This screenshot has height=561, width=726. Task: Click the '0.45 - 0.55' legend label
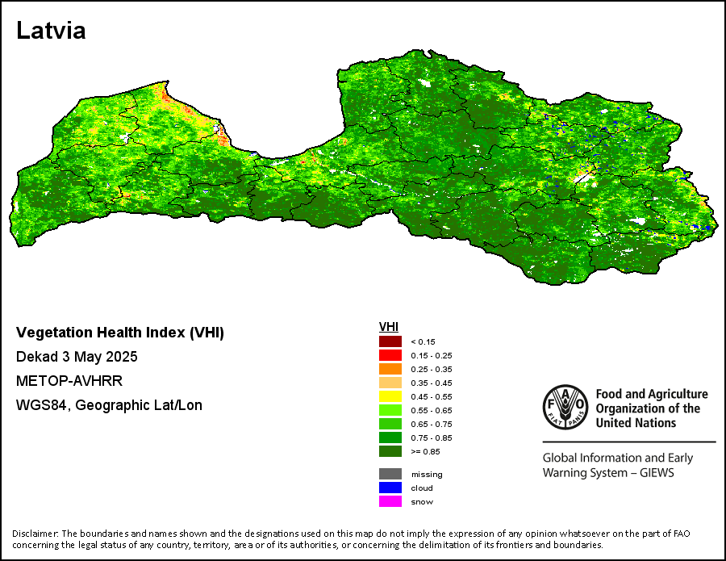432,396
